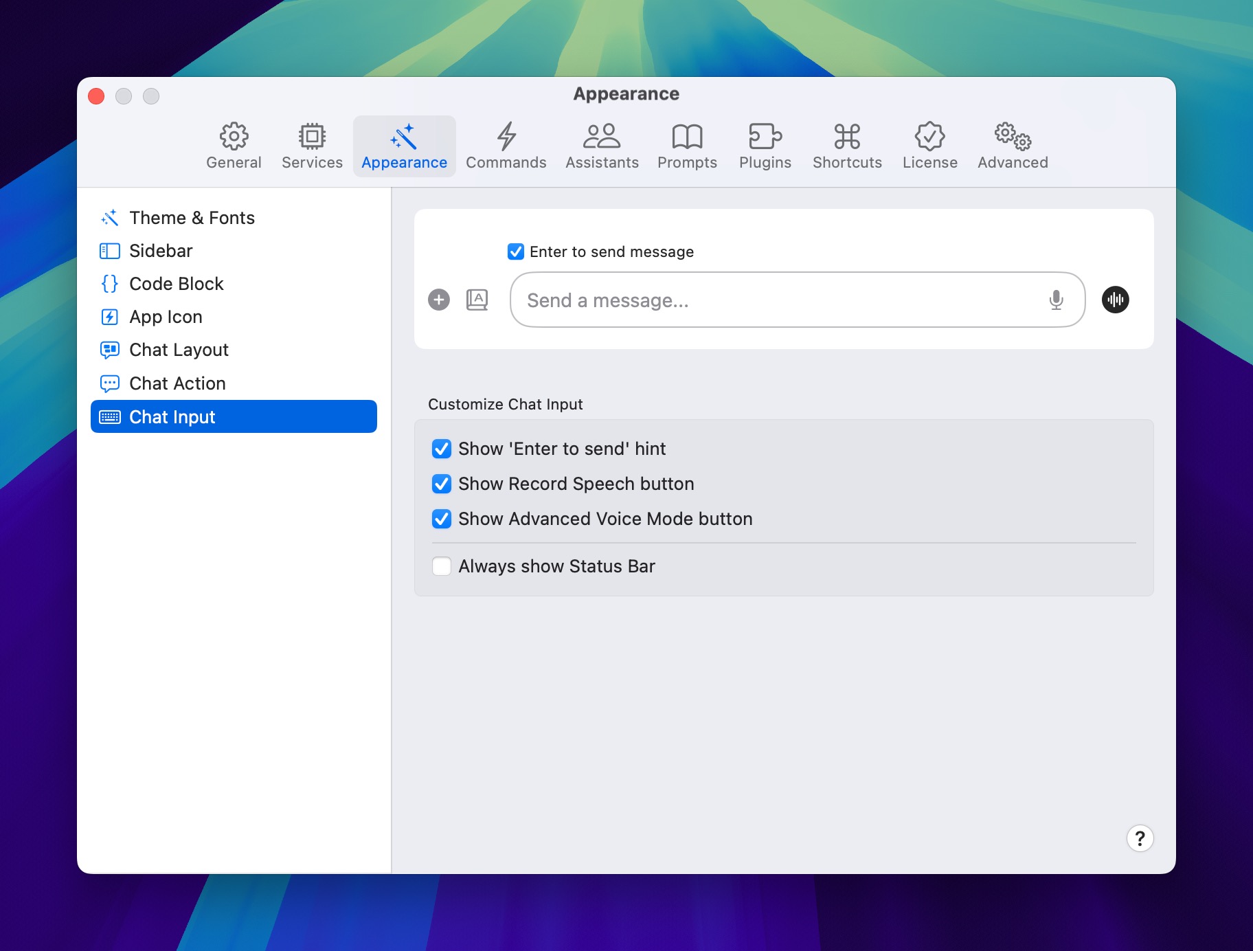This screenshot has height=951, width=1253.
Task: Click the help question mark button
Action: pos(1140,838)
